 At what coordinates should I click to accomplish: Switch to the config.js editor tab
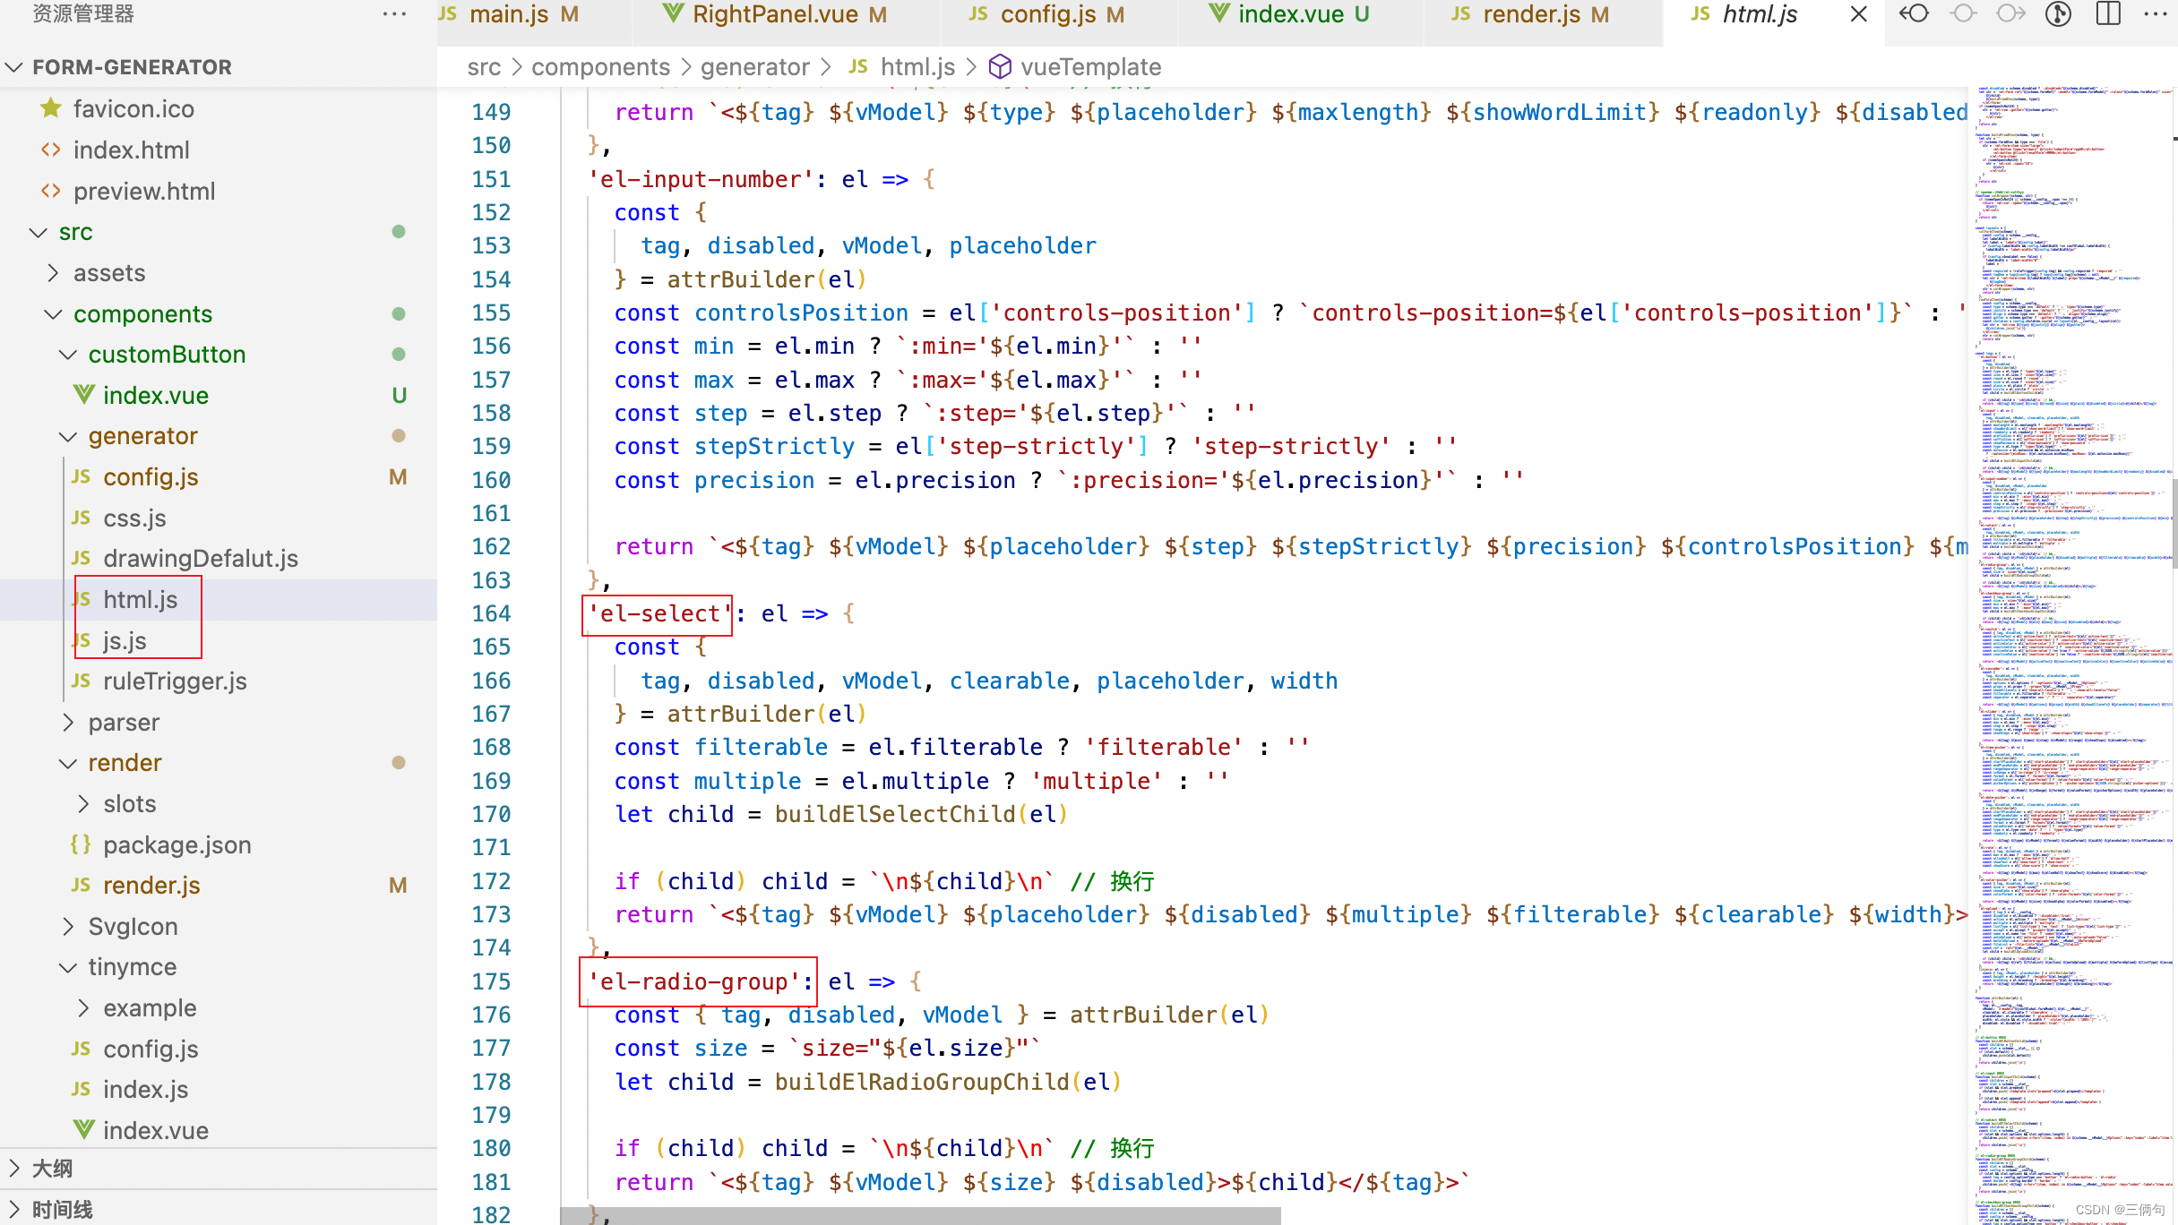[1061, 14]
